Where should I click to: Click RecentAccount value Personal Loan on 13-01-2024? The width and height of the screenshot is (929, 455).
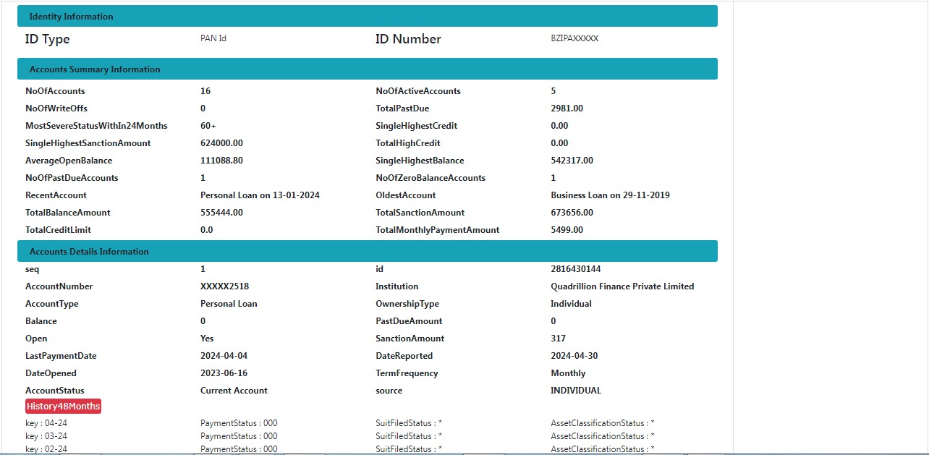click(260, 195)
